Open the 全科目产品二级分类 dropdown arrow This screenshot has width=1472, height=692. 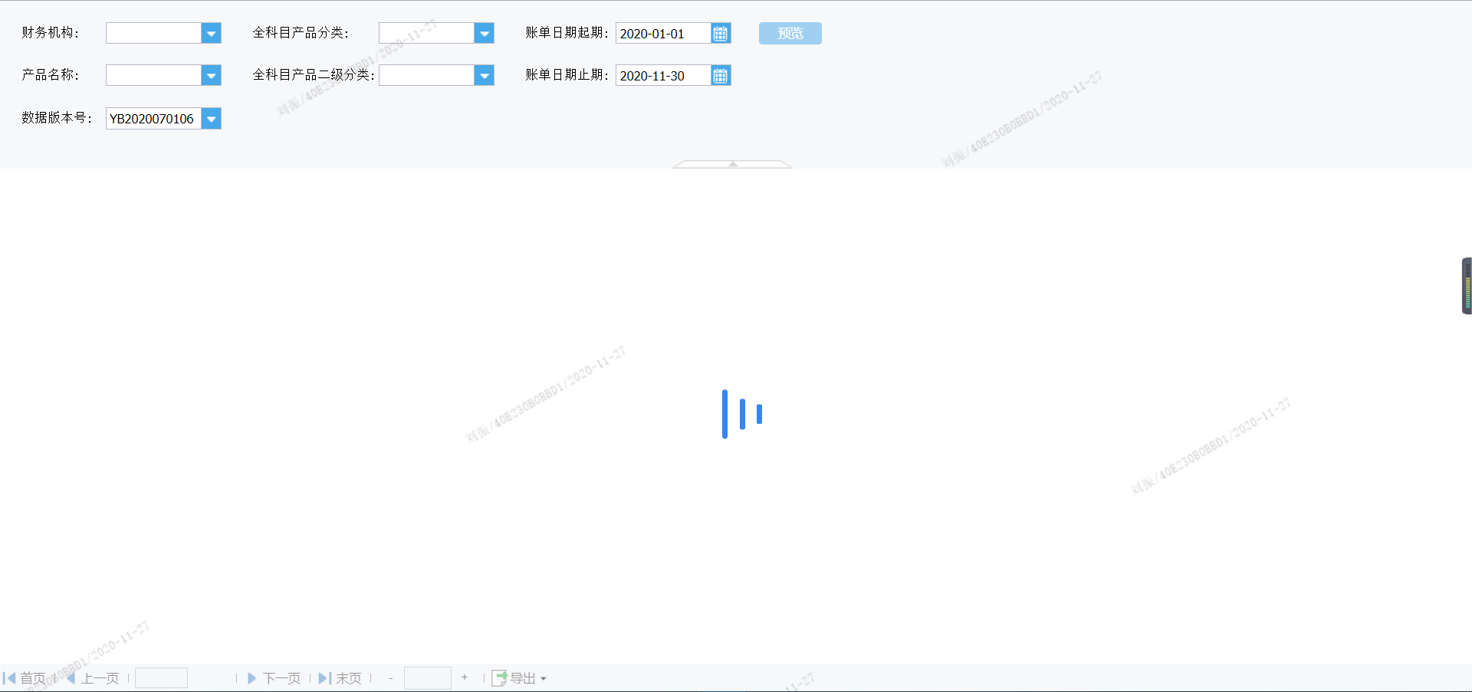[484, 75]
